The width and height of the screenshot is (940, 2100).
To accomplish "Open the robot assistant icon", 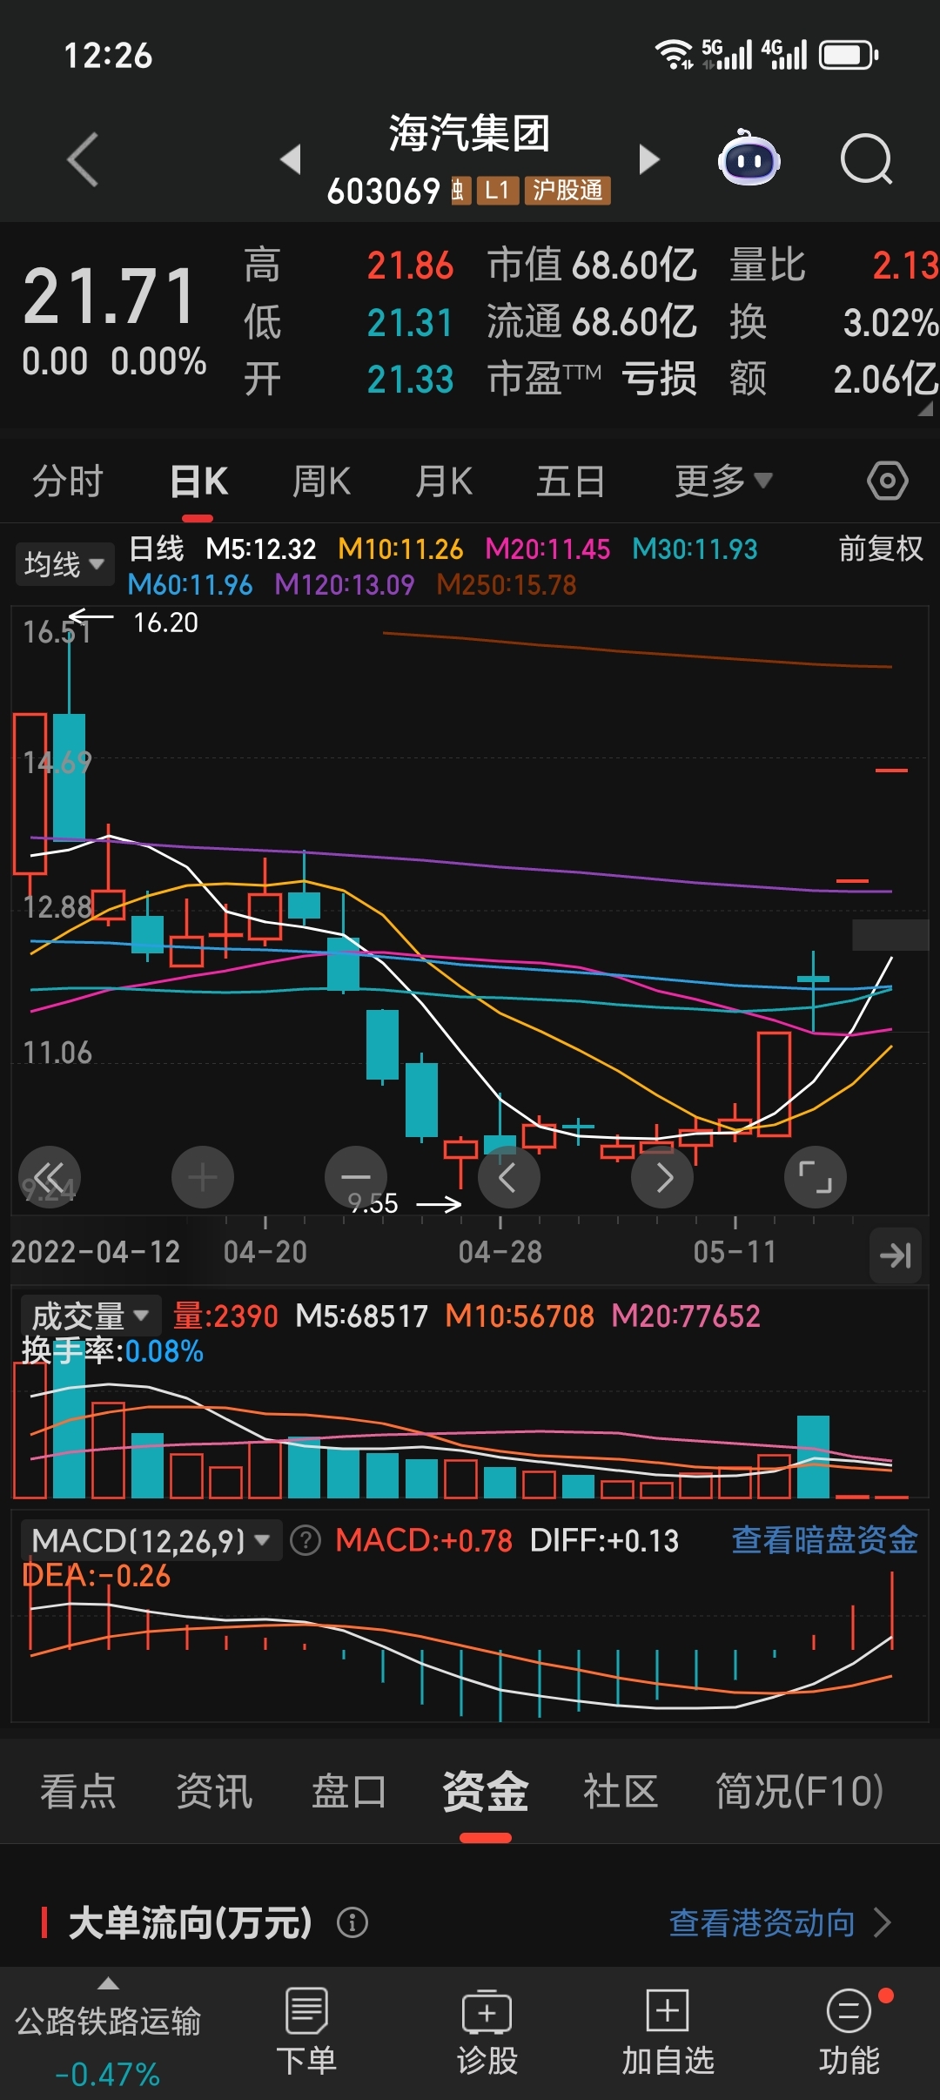I will tap(749, 158).
